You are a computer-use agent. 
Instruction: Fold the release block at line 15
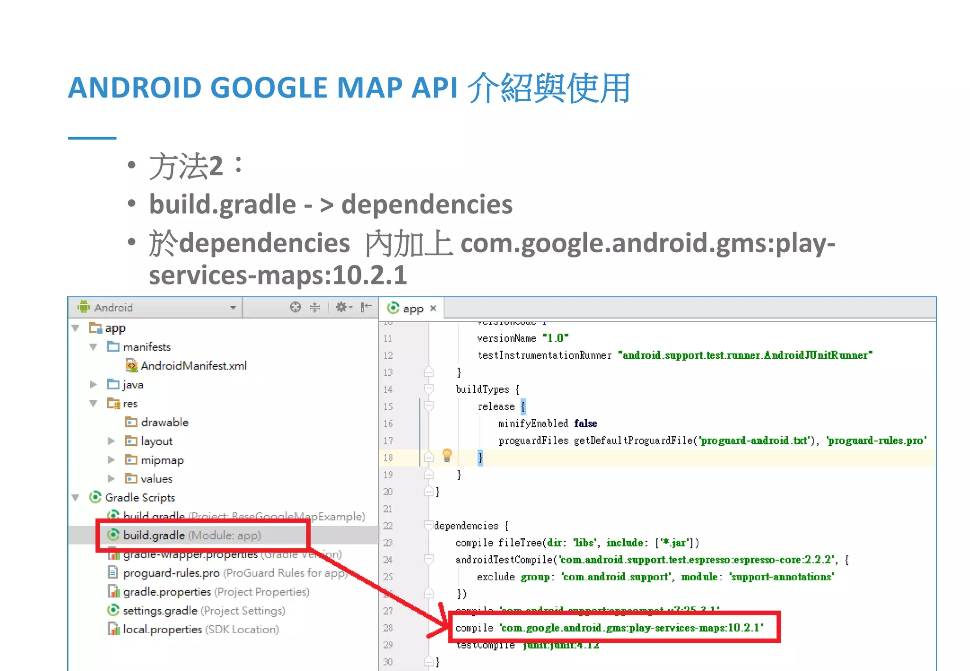point(429,406)
